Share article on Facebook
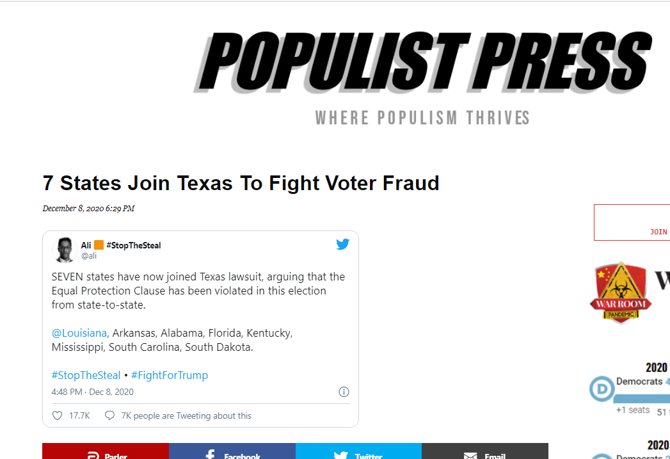Viewport: 670px width, 459px height. 232,451
